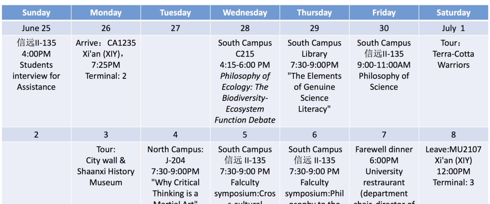Image resolution: width=490 pixels, height=204 pixels.
Task: Click the empty Tuesday 27 cell
Action: pos(176,81)
